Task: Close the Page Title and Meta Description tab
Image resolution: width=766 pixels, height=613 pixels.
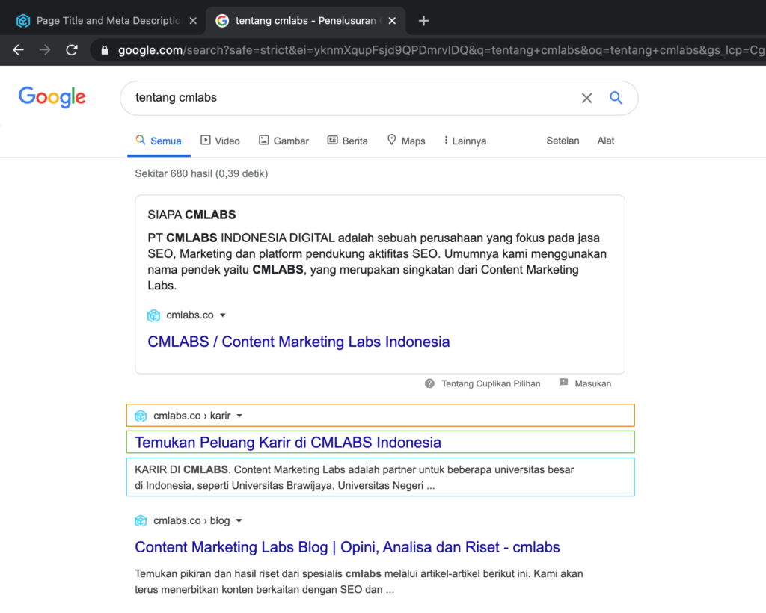Action: [x=193, y=21]
